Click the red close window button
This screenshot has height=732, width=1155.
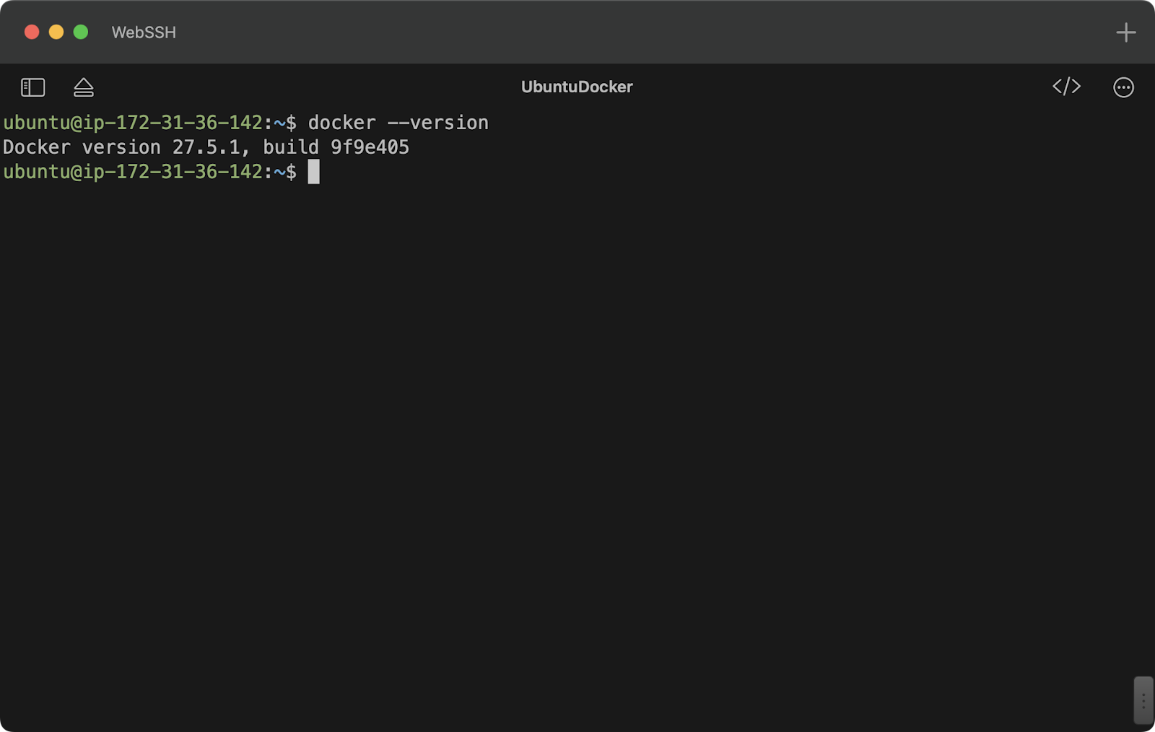(x=32, y=32)
